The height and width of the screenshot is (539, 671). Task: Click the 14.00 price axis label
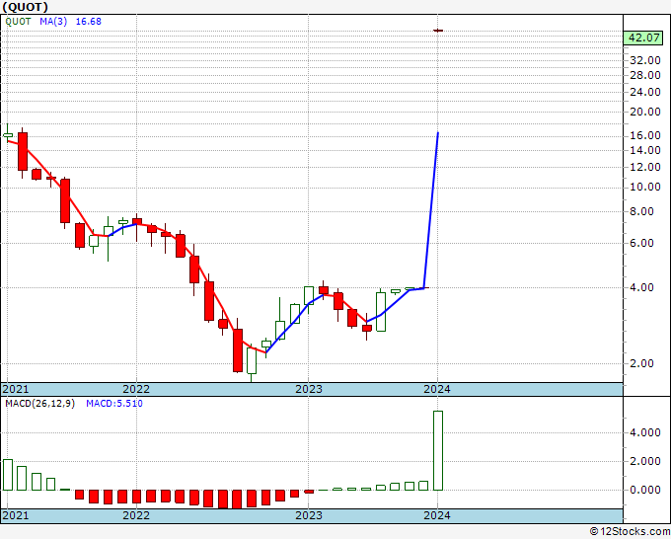[x=645, y=150]
